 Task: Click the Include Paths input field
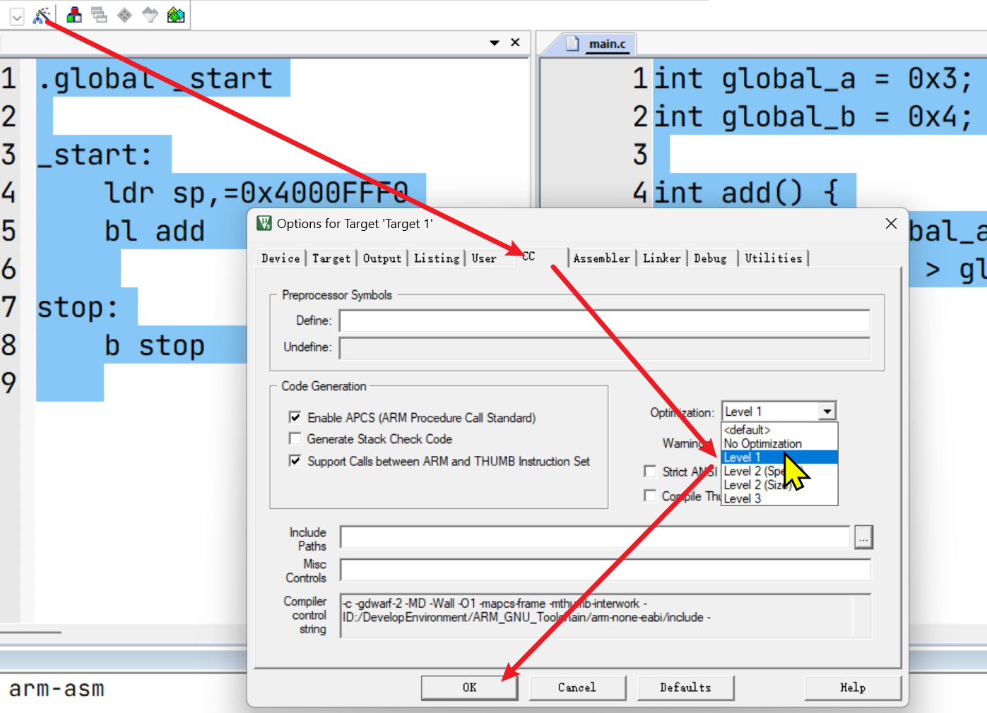(595, 537)
